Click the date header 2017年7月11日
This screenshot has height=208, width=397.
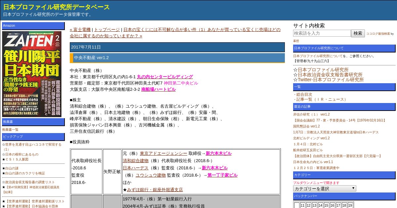pyautogui.click(x=86, y=47)
